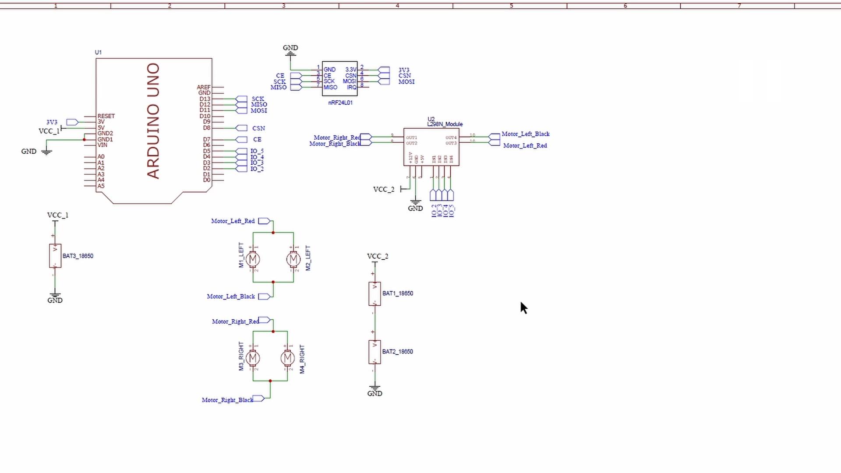841x473 pixels.
Task: Click the M2_LEFT motor symbol
Action: coord(293,259)
